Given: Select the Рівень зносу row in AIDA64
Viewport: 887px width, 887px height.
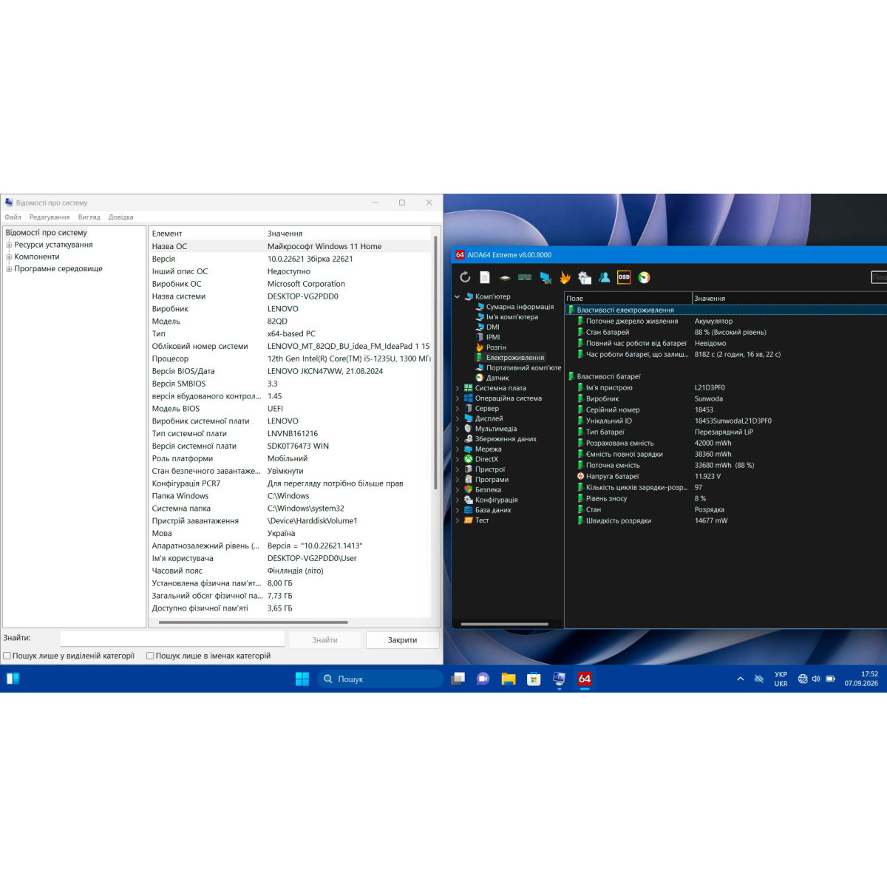Looking at the screenshot, I should (x=724, y=498).
